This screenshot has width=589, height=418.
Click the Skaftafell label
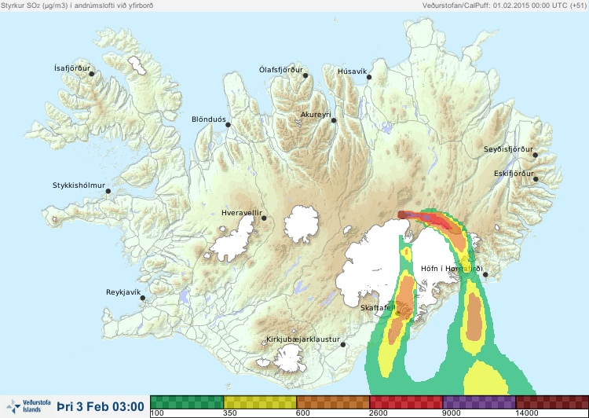tap(378, 308)
